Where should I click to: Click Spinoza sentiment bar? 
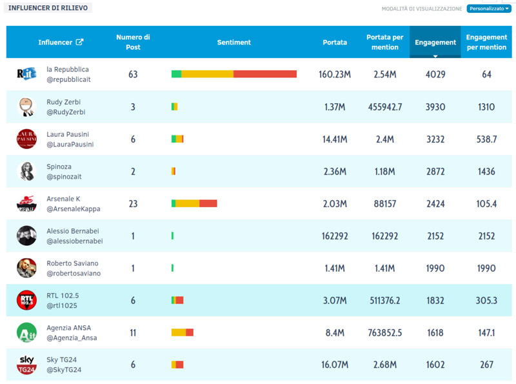tap(174, 171)
